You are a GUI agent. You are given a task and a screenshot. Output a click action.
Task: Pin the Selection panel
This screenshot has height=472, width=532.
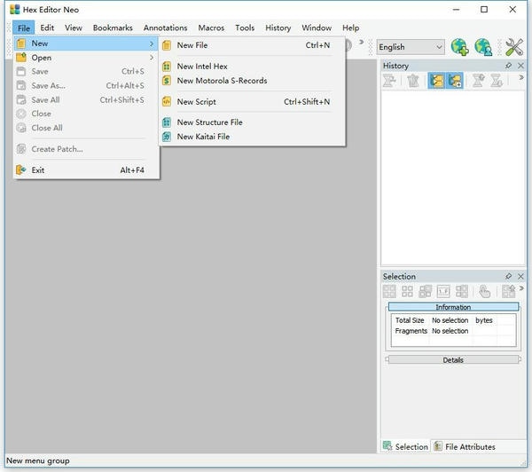point(508,277)
